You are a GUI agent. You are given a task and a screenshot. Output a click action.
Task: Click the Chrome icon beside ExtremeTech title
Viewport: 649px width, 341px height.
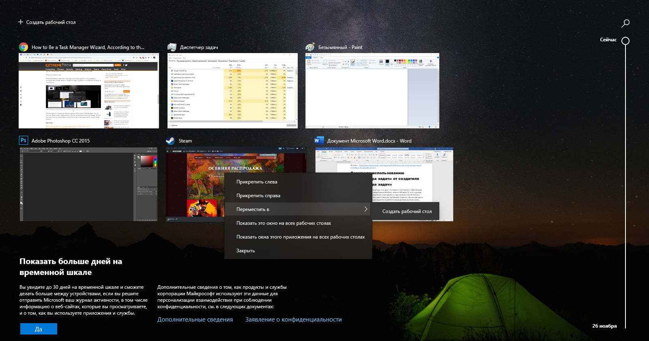24,47
